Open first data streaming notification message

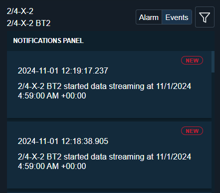tap(104, 91)
